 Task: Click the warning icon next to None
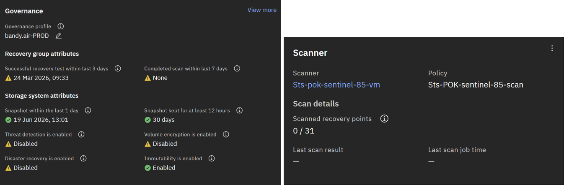147,78
